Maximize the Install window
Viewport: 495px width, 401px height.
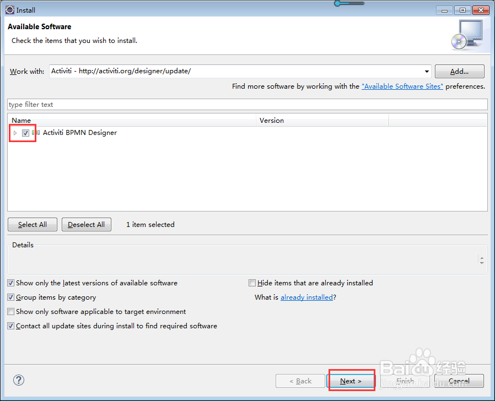coord(463,10)
